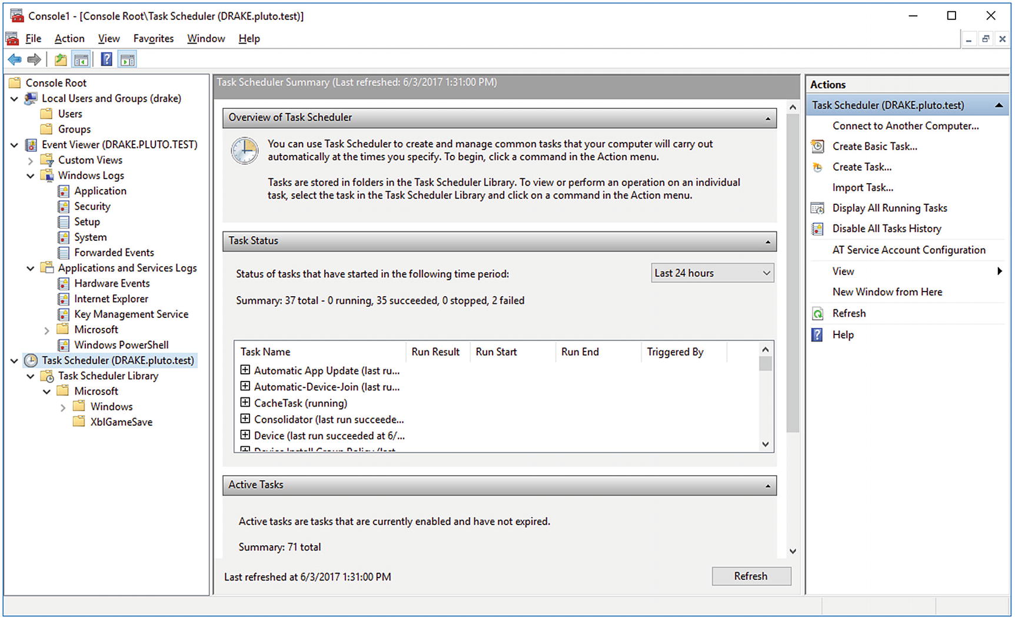Viewport: 1015px width, 620px height.
Task: Collapse the Event Viewer tree node
Action: click(14, 144)
